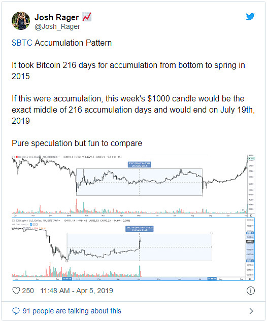The width and height of the screenshot is (267, 322).
Task: Open the @Josh_Rager handle link
Action: pos(57,27)
